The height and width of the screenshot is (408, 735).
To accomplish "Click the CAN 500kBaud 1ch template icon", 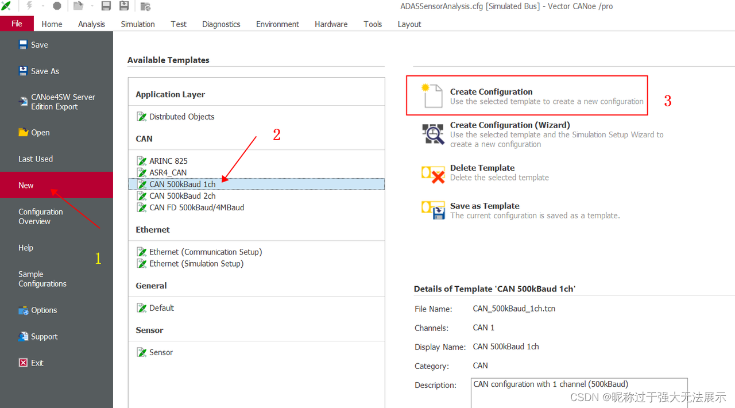I will pyautogui.click(x=142, y=184).
